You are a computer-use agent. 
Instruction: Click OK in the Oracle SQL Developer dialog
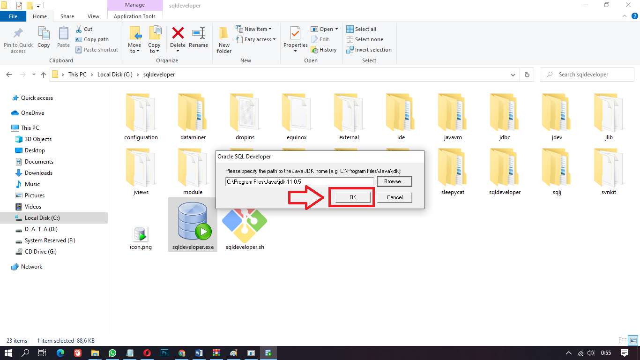tap(353, 197)
